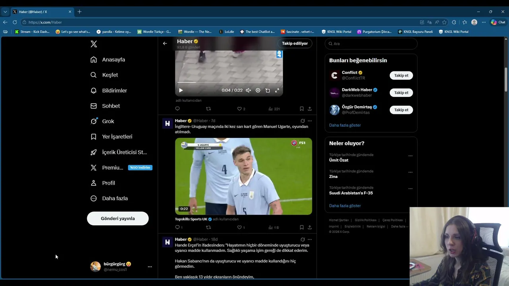The width and height of the screenshot is (509, 286).
Task: Open more options on the Hande Erçel post
Action: click(310, 240)
